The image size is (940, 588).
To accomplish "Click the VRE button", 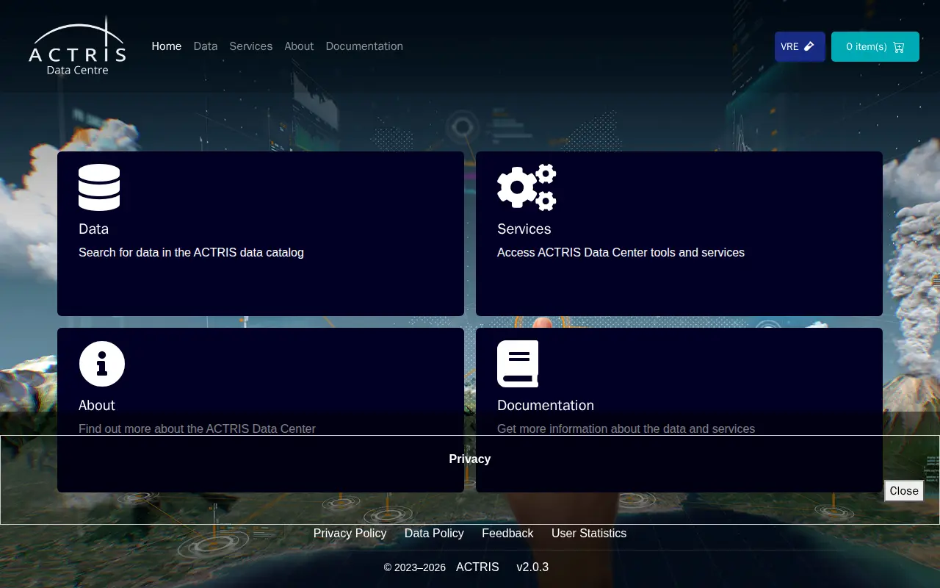I will coord(800,46).
